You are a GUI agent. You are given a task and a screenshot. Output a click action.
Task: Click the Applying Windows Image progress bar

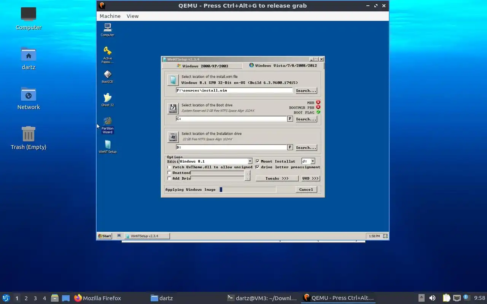point(248,189)
